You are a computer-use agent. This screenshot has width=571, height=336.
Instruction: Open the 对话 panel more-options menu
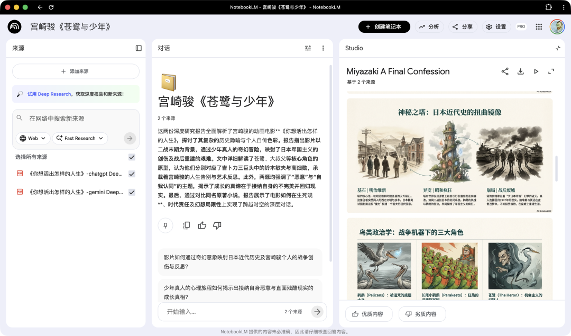click(323, 48)
